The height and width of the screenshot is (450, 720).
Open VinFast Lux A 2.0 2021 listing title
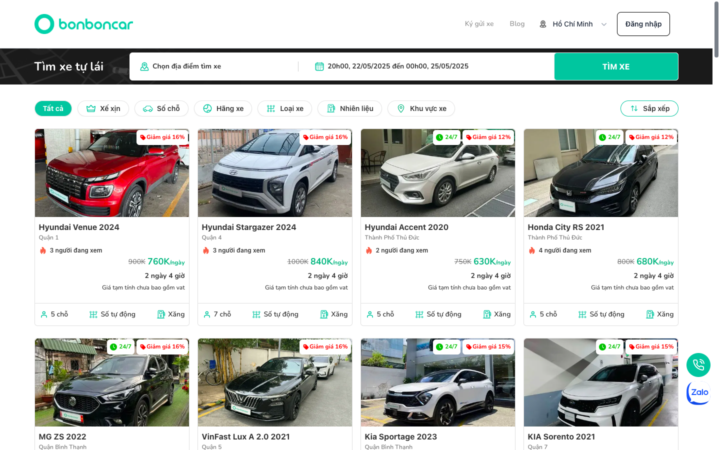click(246, 436)
